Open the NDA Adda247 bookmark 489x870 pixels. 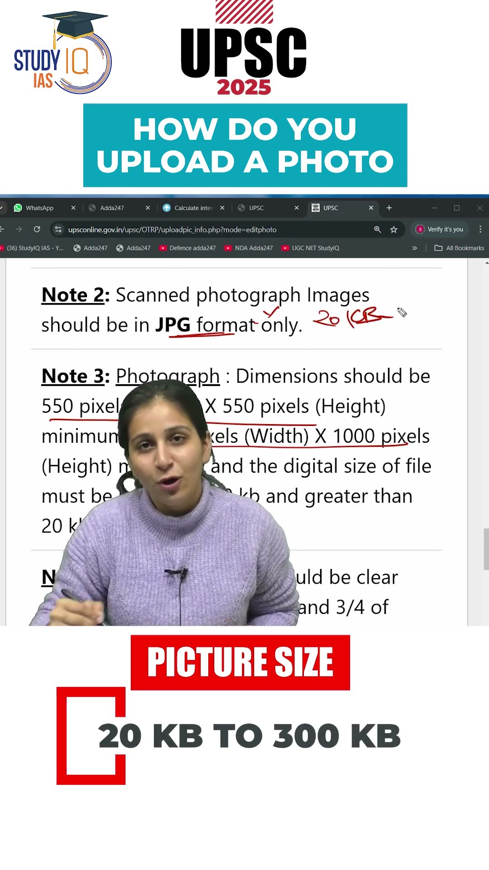[x=249, y=248]
